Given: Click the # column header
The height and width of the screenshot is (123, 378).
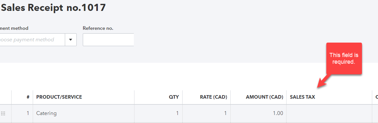Looking at the screenshot, I should (x=28, y=97).
